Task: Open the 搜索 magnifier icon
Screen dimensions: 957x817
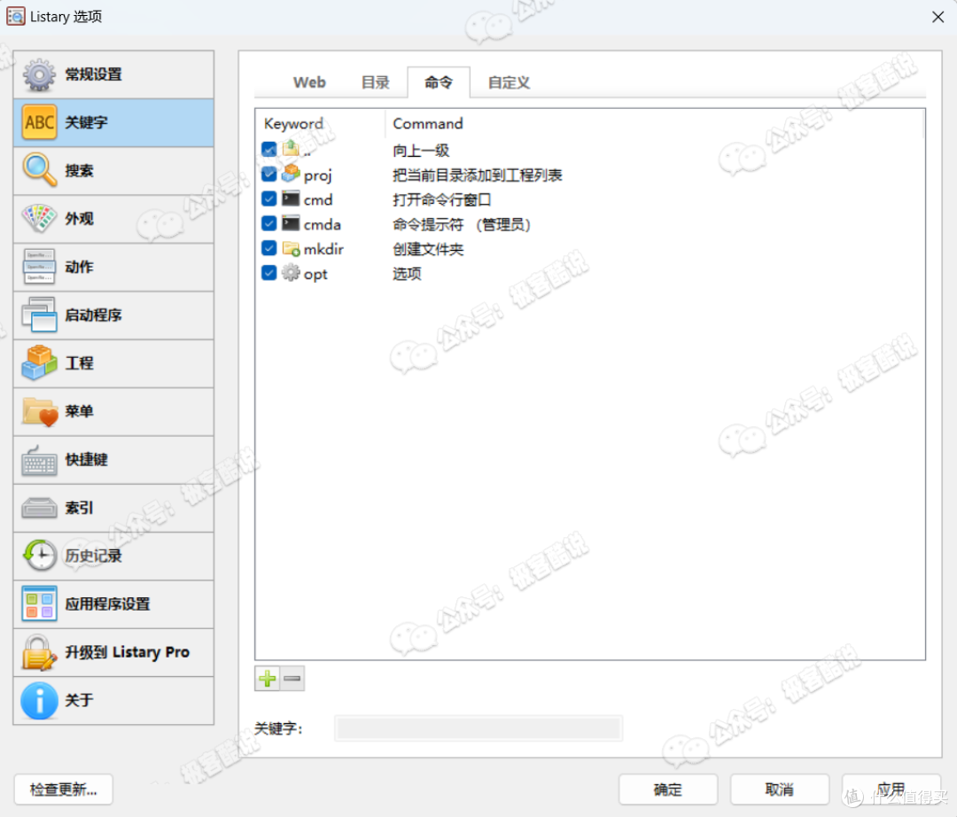Action: pos(39,170)
